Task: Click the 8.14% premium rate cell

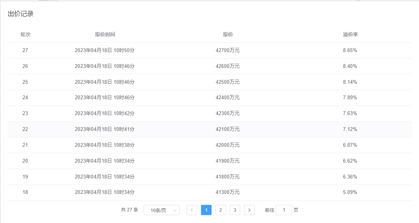Action: [x=350, y=82]
